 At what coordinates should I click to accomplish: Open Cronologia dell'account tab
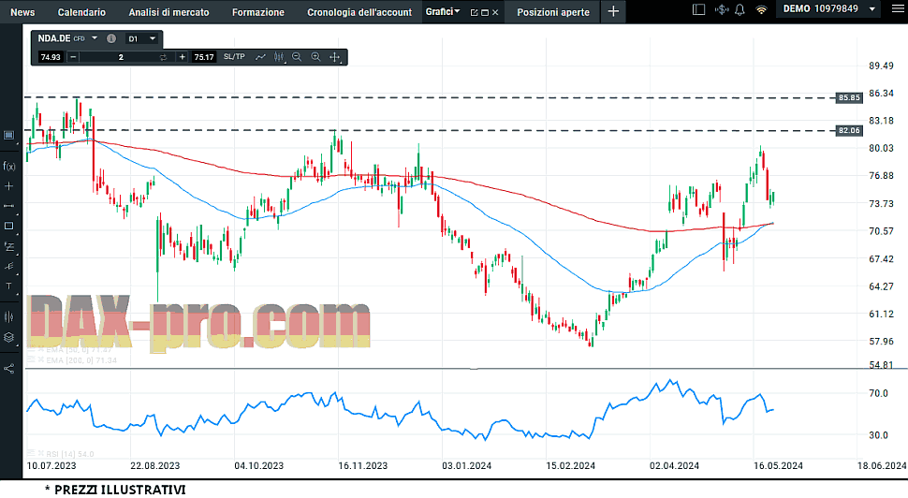[359, 12]
